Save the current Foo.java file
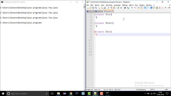Image resolution: width=171 pixels, height=96 pixels. pyautogui.click(x=93, y=8)
